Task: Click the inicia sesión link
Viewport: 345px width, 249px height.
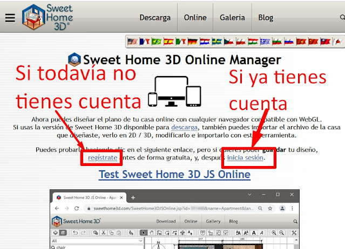Action: (x=245, y=157)
